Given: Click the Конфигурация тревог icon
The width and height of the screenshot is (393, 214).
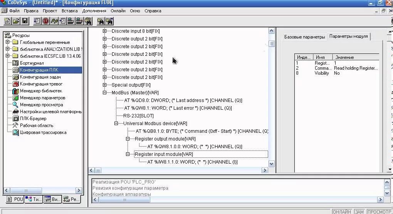Looking at the screenshot, I should click(15, 84).
